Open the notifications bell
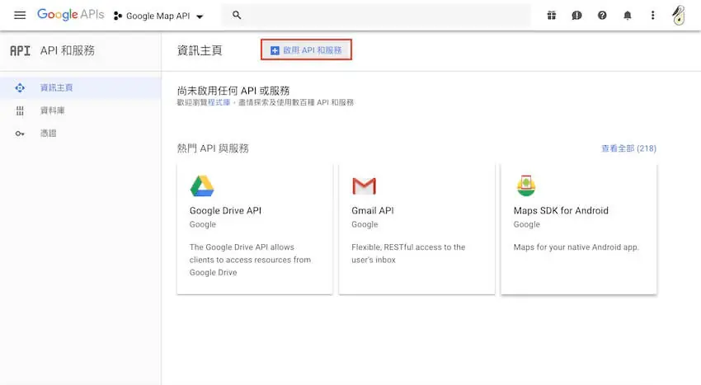The height and width of the screenshot is (385, 701). (628, 16)
